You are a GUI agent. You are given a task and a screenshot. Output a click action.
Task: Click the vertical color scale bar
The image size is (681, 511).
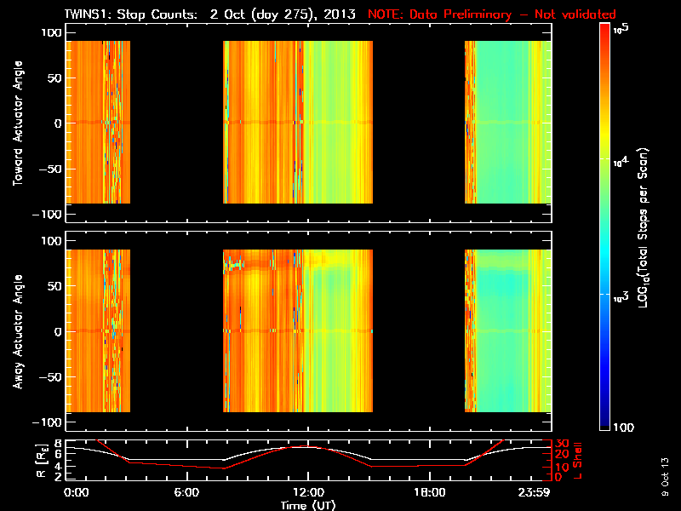click(x=605, y=226)
